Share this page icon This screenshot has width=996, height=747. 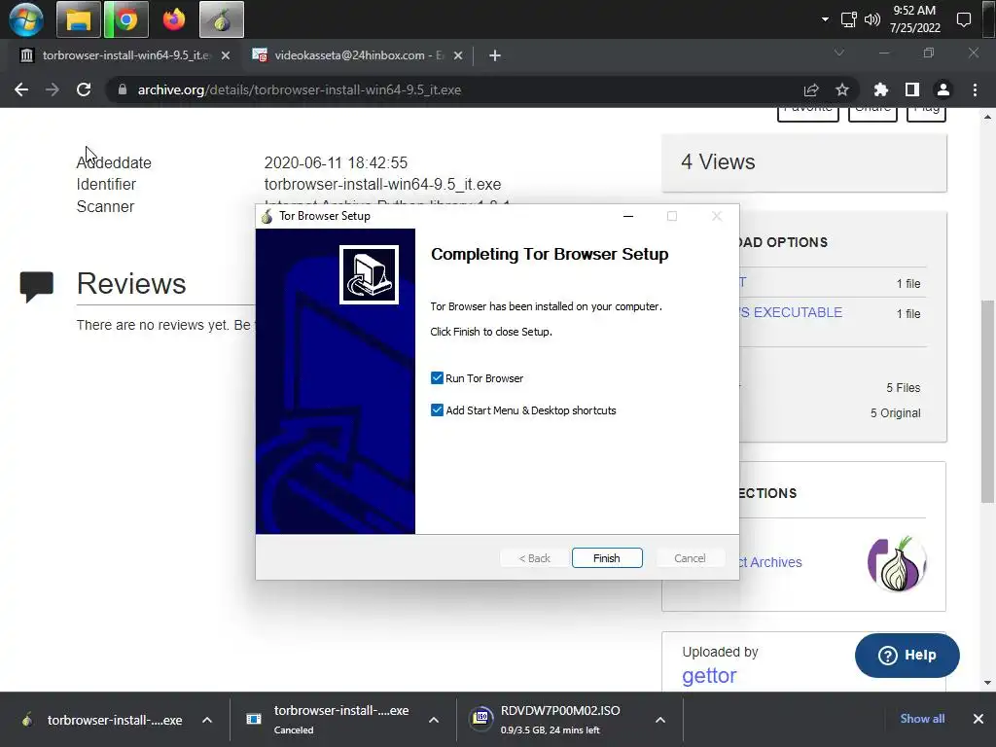tap(811, 89)
